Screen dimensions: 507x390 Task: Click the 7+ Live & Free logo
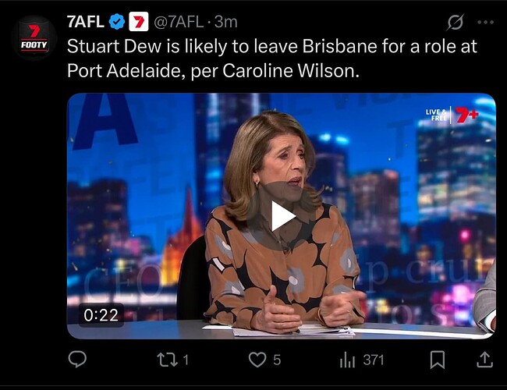(452, 115)
